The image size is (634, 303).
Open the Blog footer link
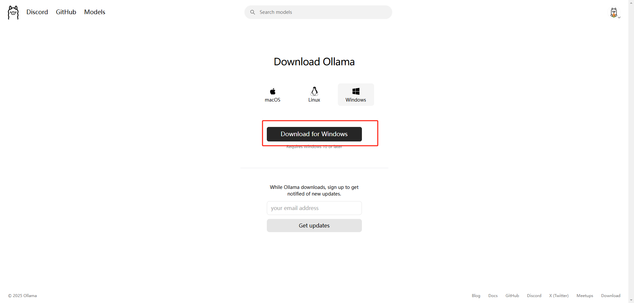[476, 296]
